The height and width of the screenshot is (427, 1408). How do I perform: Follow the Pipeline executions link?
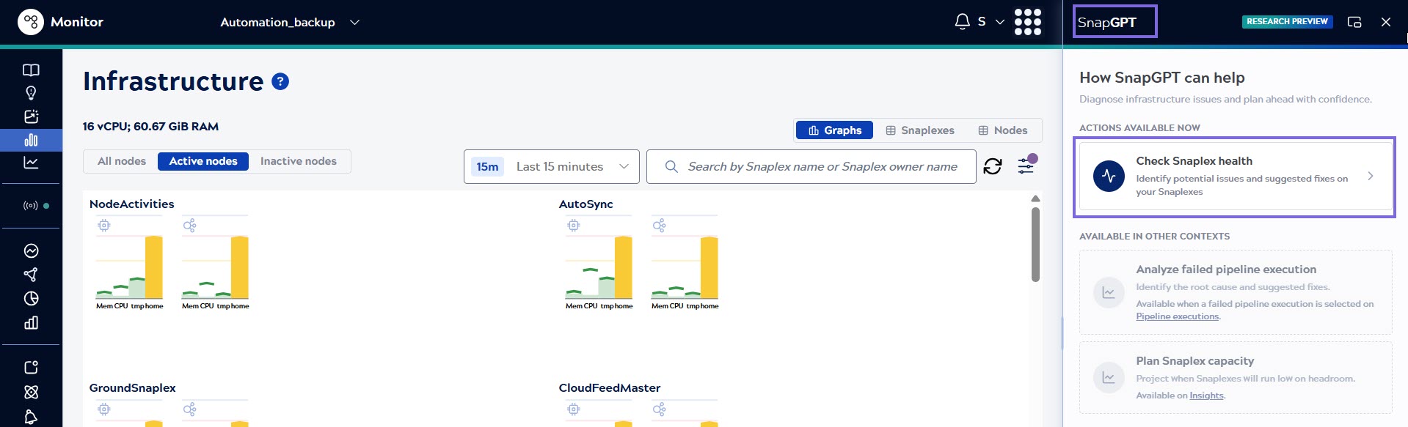tap(1178, 316)
